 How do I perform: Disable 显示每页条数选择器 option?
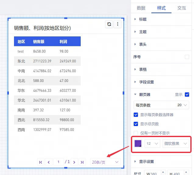[x=136, y=115]
